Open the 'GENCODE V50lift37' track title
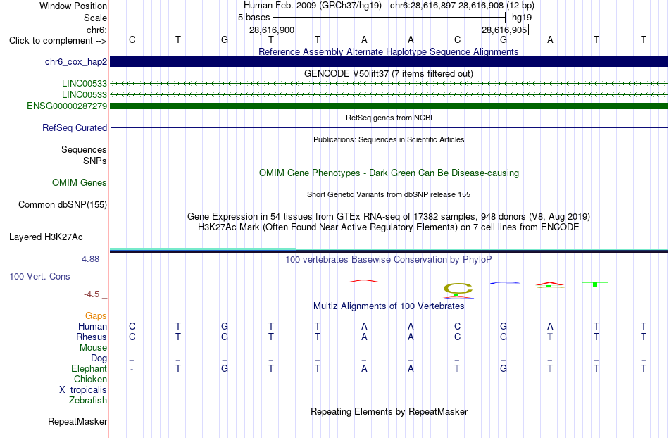669x438 pixels. pyautogui.click(x=389, y=73)
